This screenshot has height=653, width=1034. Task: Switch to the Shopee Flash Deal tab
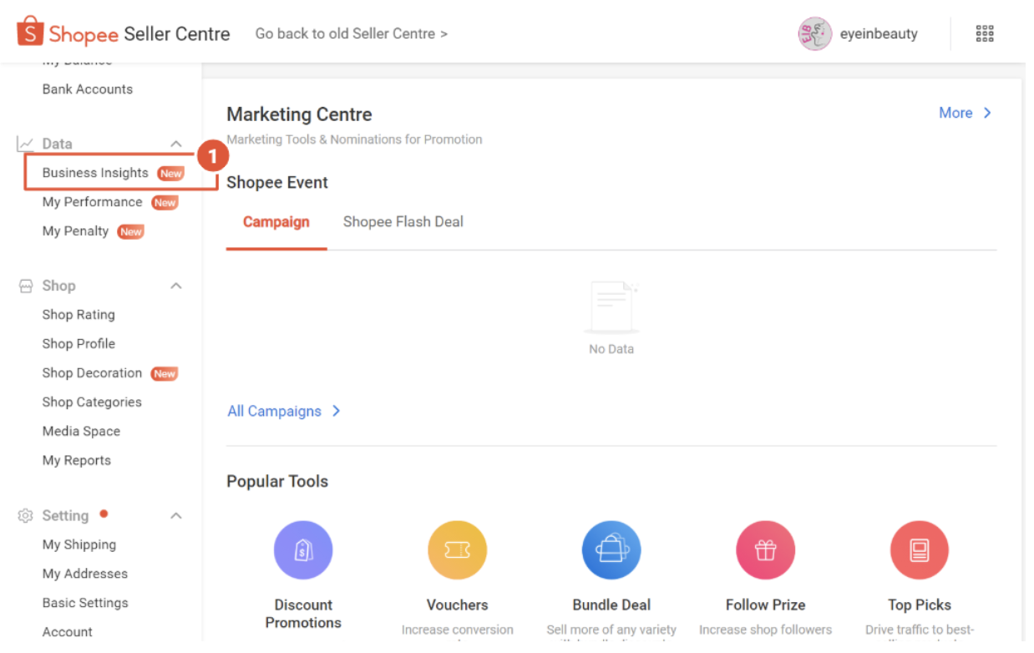click(x=403, y=221)
